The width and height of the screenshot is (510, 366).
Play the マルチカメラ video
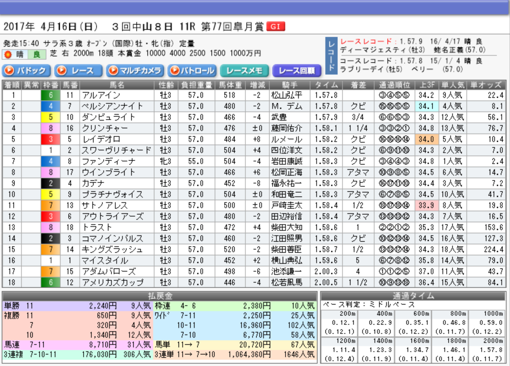click(x=135, y=70)
